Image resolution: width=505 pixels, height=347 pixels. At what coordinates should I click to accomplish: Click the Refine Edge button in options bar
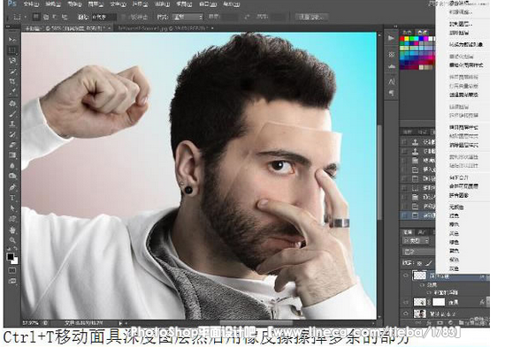click(311, 17)
